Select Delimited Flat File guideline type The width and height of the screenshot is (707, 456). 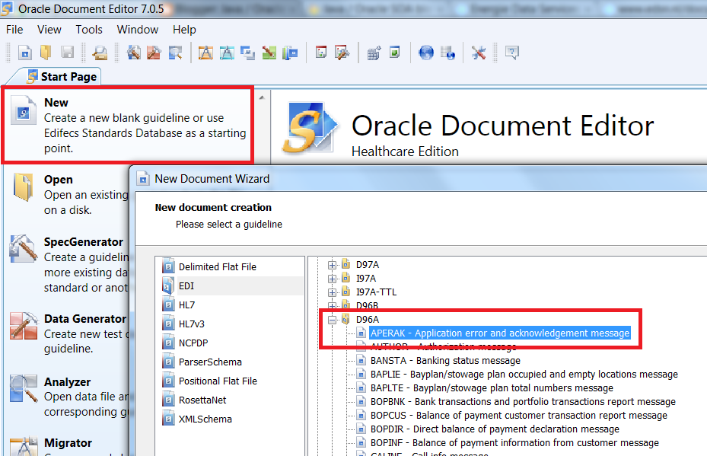coord(218,267)
